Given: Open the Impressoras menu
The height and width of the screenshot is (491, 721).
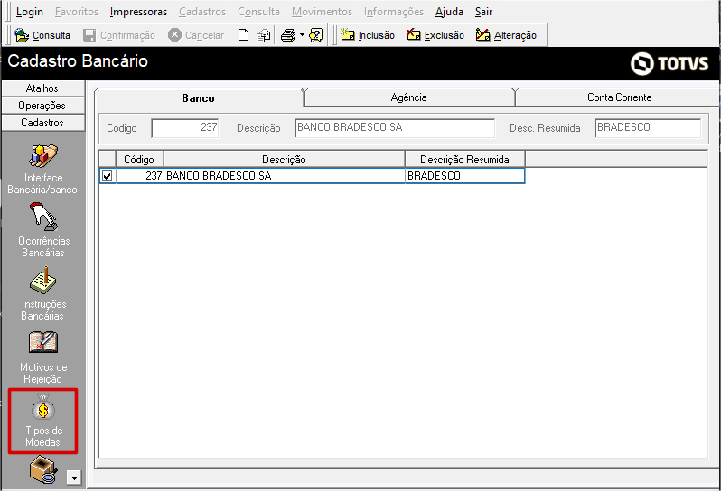Looking at the screenshot, I should coord(138,12).
